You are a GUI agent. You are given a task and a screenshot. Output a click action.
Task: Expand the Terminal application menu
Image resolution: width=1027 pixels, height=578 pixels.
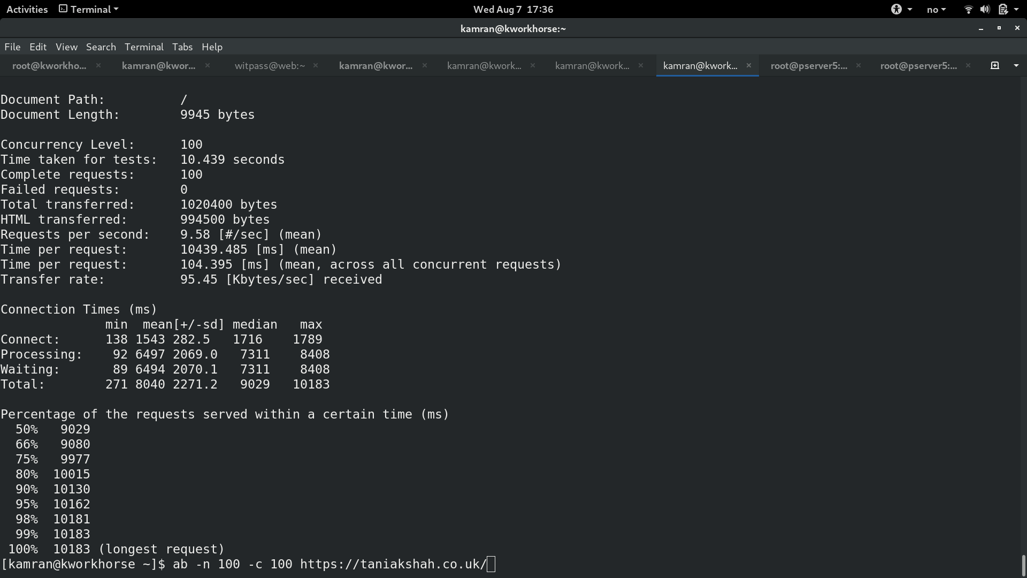pyautogui.click(x=89, y=9)
